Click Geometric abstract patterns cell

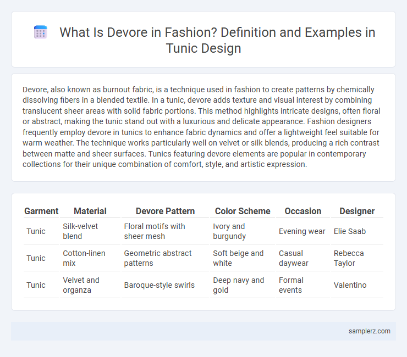pos(165,258)
